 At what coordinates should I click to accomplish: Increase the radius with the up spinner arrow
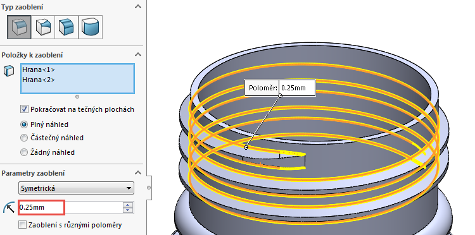(128, 205)
